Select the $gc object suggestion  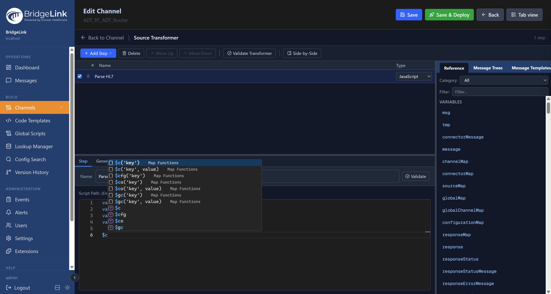pos(184,228)
